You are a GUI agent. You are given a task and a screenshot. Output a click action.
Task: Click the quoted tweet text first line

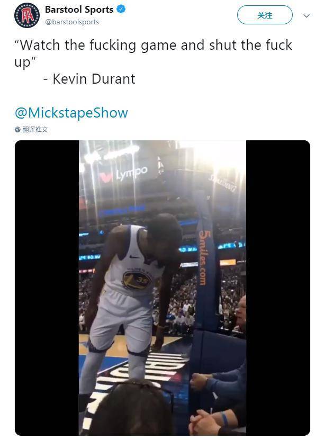154,45
